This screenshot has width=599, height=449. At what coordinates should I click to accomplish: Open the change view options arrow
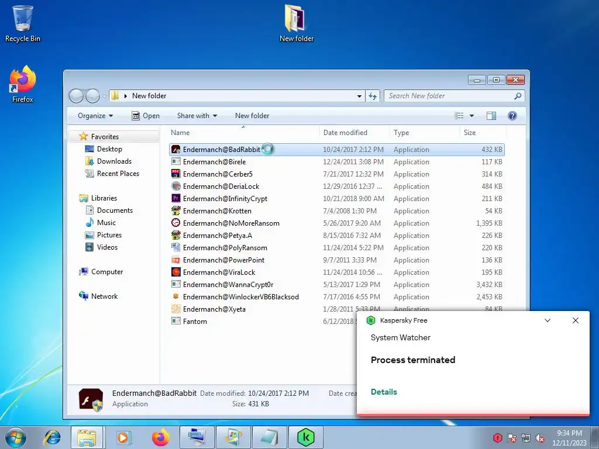[472, 116]
